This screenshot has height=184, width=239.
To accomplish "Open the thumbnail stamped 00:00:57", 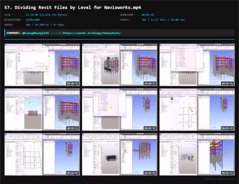I will (x=119, y=65).
